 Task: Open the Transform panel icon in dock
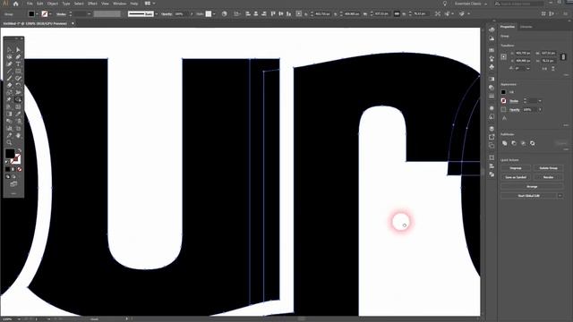[492, 157]
